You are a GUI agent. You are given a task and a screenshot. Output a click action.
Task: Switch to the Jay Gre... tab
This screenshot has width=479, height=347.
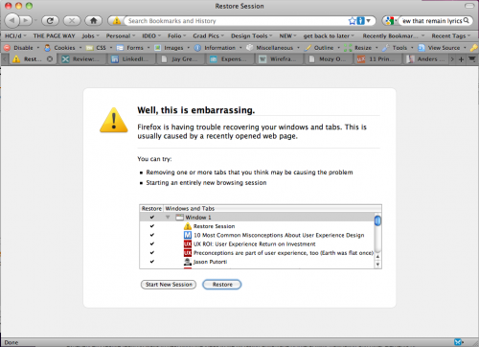point(180,59)
